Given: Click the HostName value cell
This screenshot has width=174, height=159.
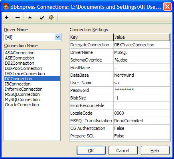Looking at the screenshot, I should coord(142,68).
